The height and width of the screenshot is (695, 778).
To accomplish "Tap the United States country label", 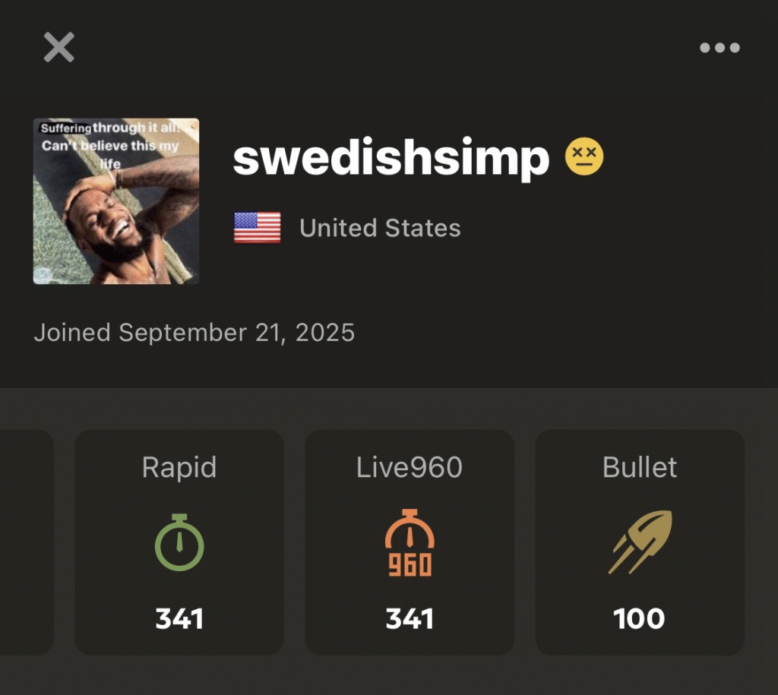I will tap(380, 228).
